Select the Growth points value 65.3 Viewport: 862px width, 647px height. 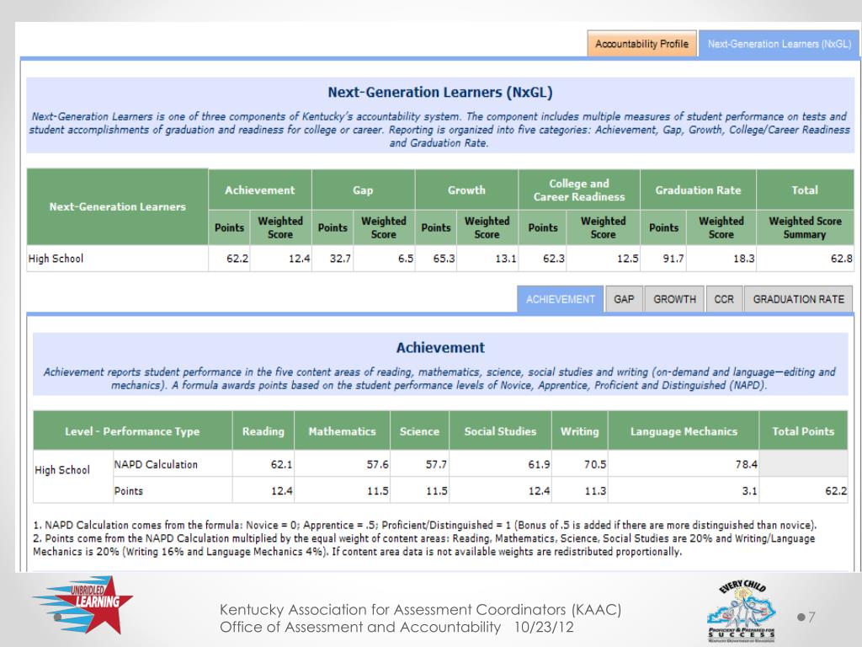(x=444, y=259)
